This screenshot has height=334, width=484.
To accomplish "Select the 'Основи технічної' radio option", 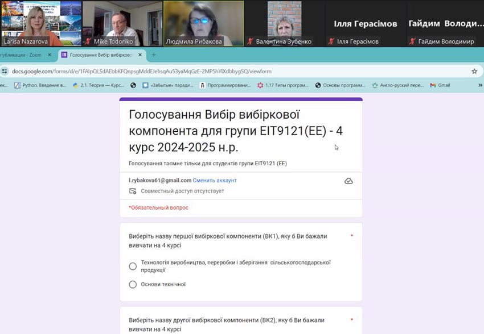I will click(x=133, y=285).
